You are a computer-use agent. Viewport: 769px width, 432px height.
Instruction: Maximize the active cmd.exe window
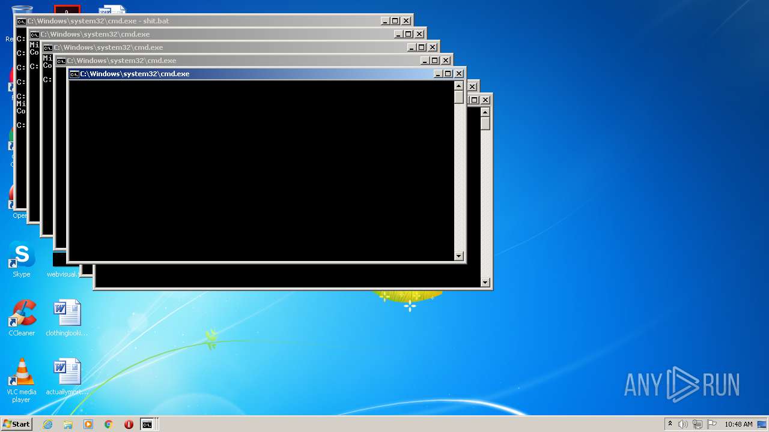click(x=448, y=74)
